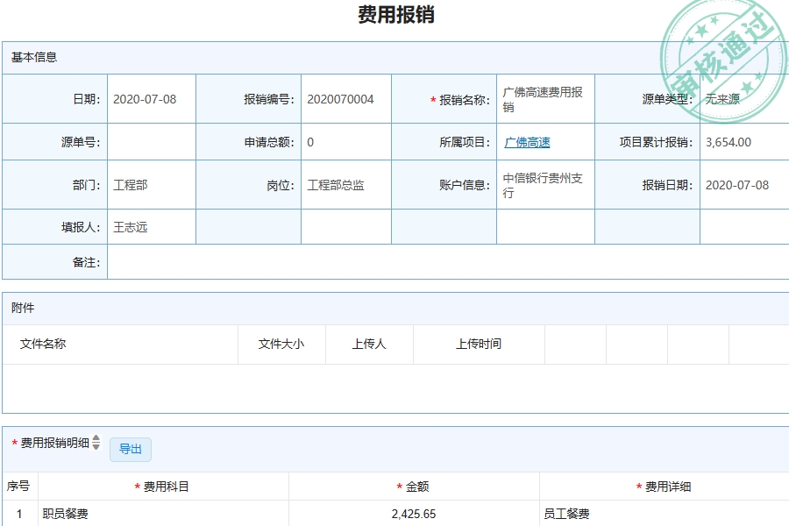
Task: Click the 导出 (Export) button
Action: coord(130,449)
